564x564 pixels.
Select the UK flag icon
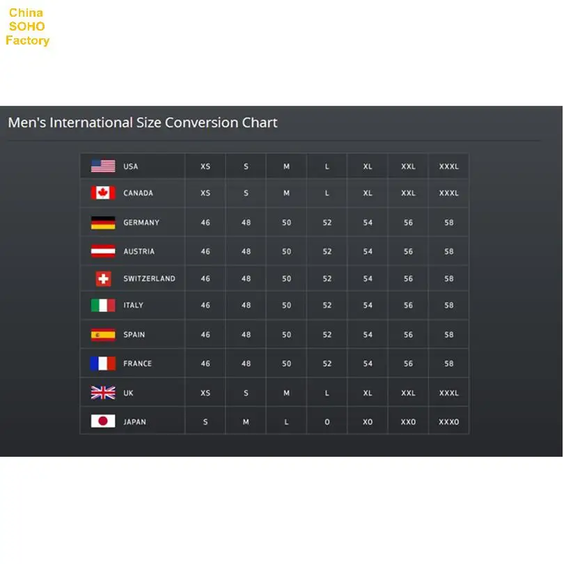point(103,393)
